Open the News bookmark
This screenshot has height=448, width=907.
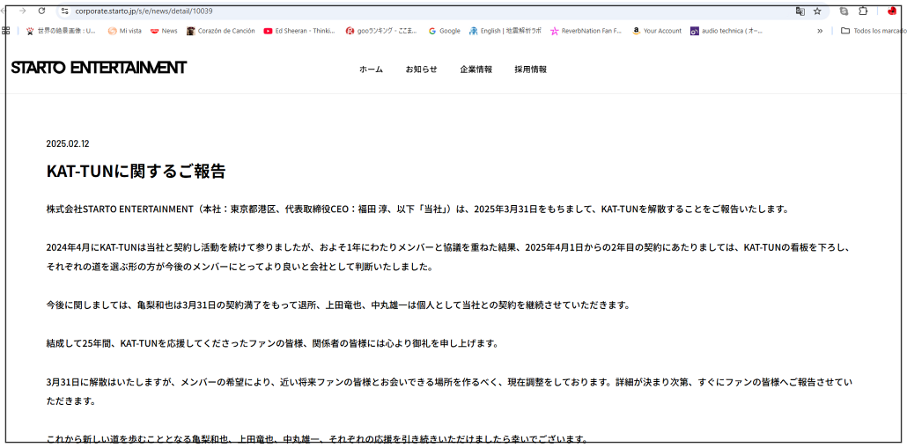coord(164,31)
